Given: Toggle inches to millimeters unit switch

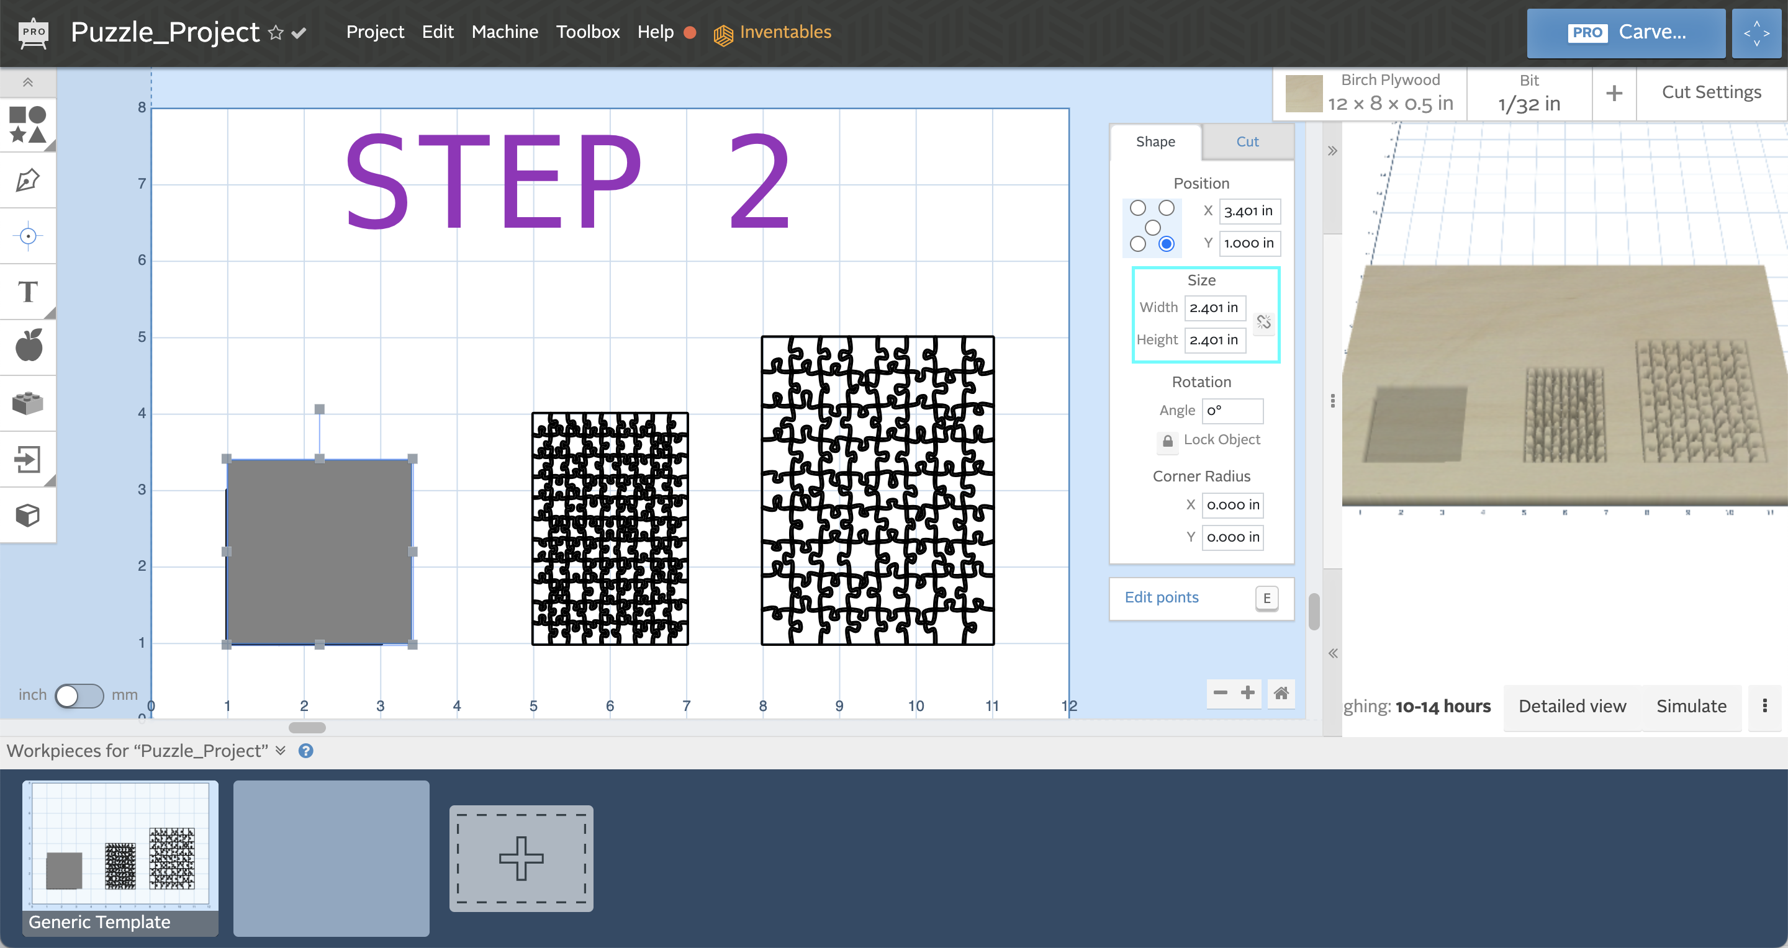Looking at the screenshot, I should click(81, 694).
